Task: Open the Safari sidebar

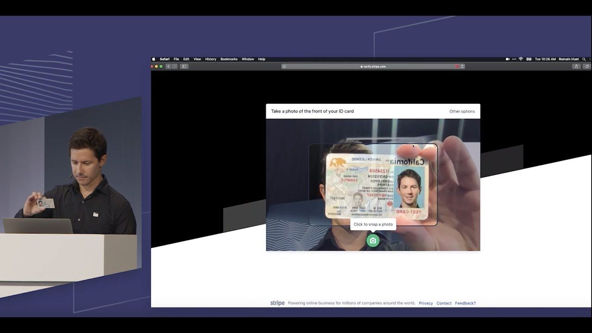Action: 184,66
